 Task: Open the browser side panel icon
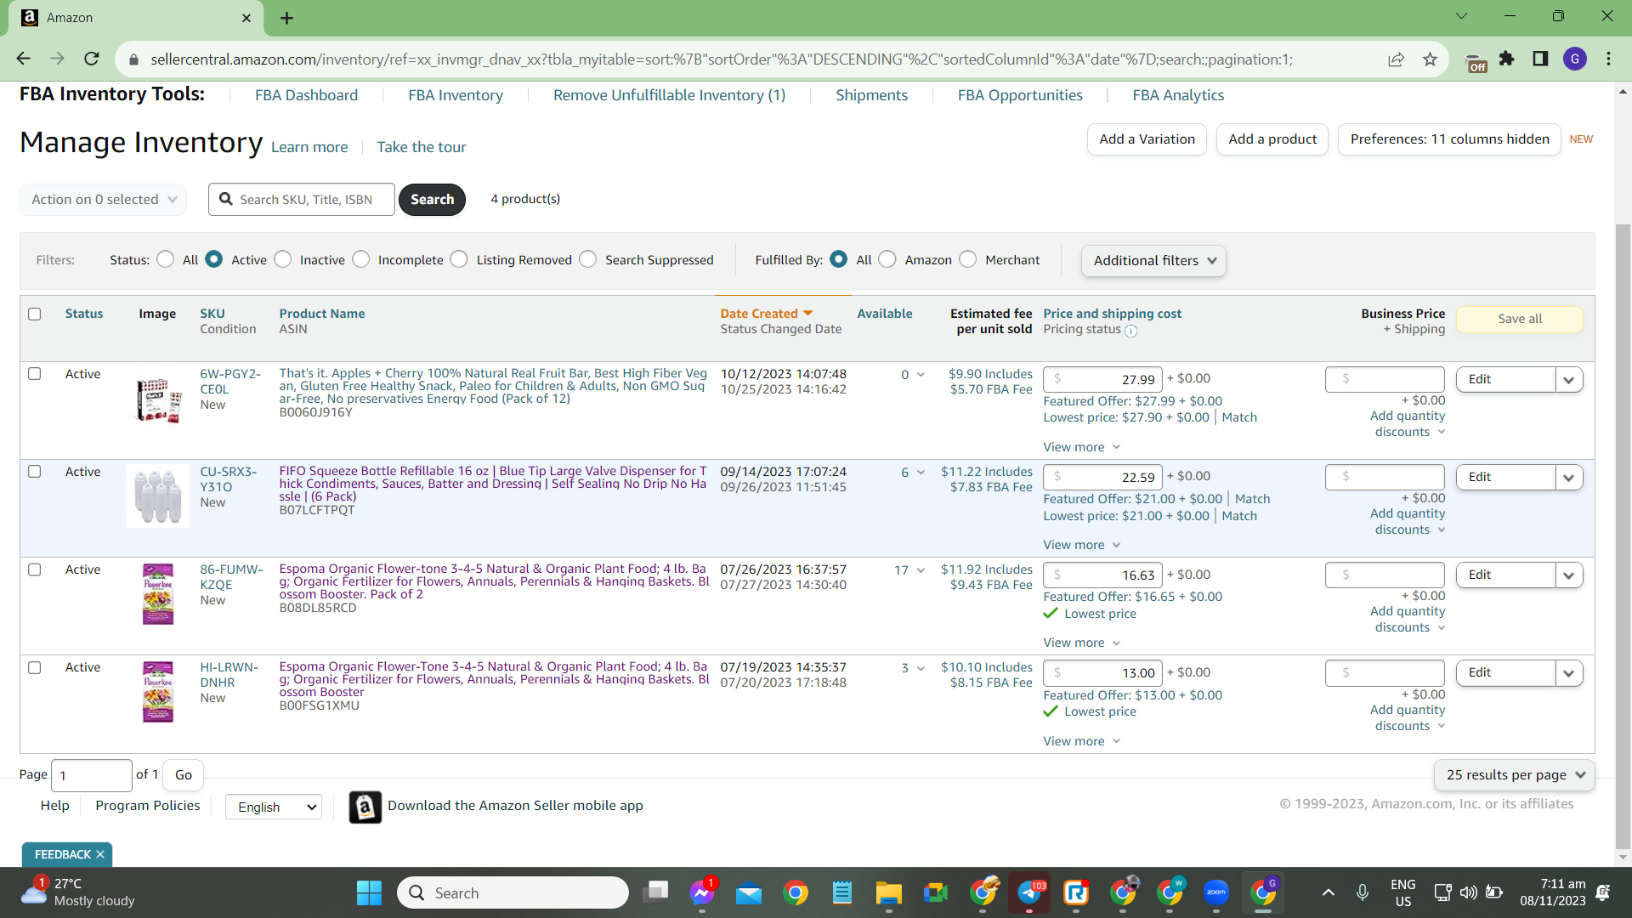pos(1540,59)
